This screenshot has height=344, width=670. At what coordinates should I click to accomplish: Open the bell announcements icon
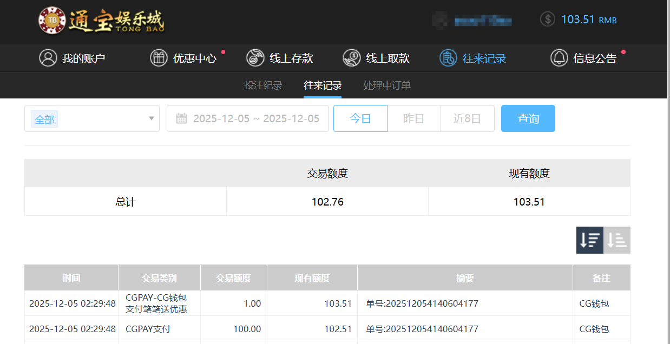(559, 58)
